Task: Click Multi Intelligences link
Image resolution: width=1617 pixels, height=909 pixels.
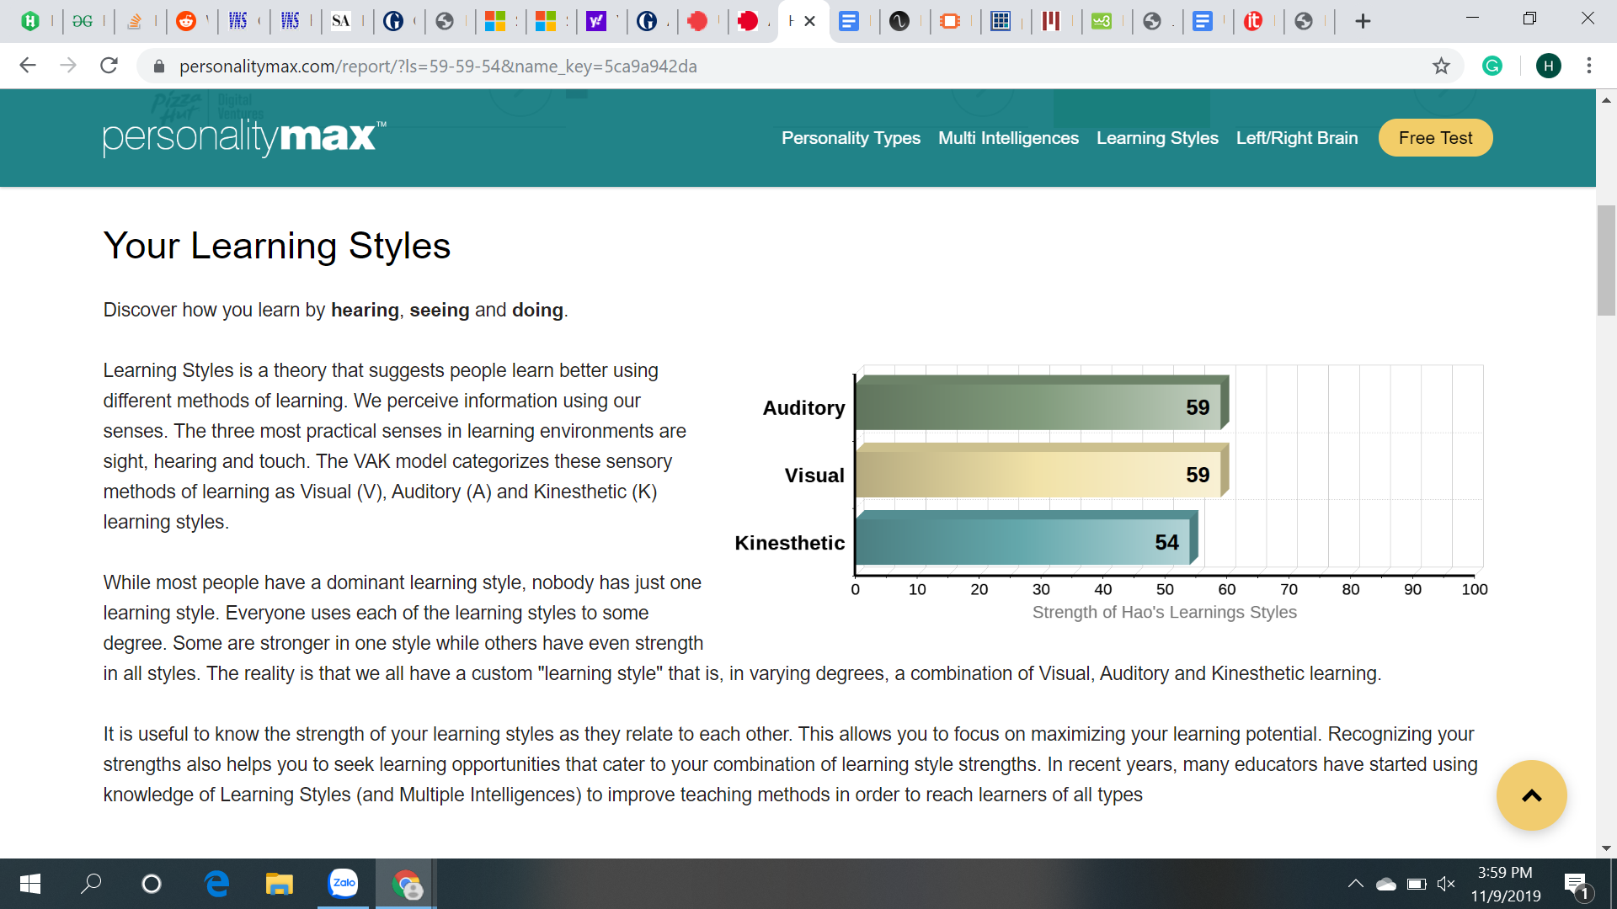Action: pyautogui.click(x=1008, y=138)
